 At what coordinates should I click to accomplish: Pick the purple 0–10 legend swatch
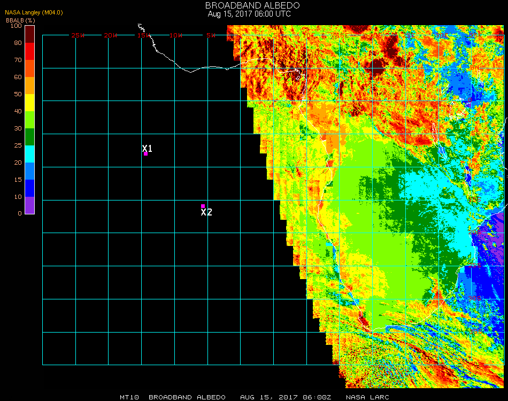click(x=30, y=205)
